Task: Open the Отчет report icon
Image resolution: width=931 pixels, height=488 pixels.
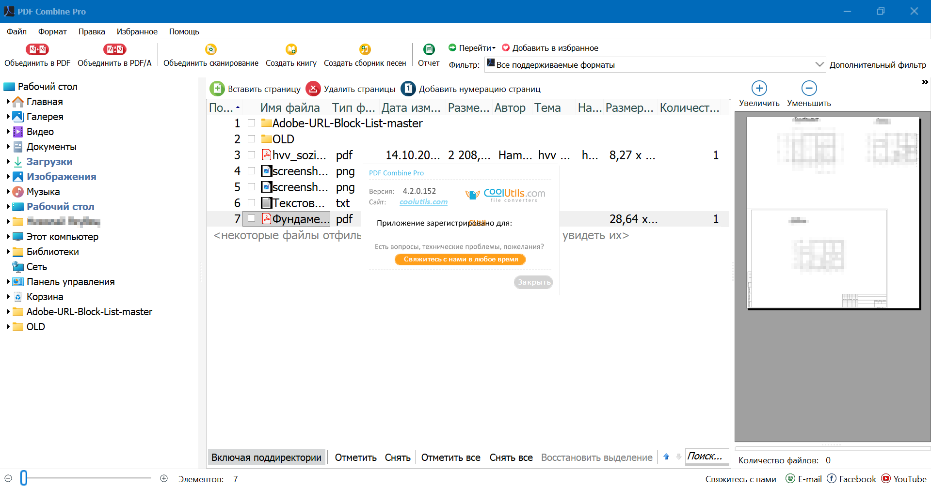Action: (429, 49)
